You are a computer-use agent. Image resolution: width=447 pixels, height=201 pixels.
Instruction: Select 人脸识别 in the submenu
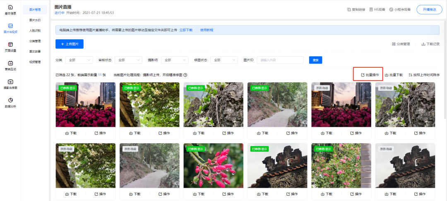(35, 31)
